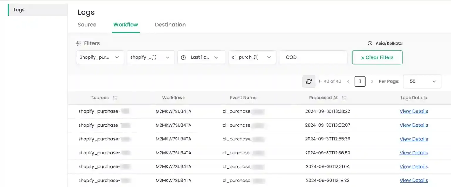Open Logs in the sidebar
451x187 pixels.
(38, 10)
